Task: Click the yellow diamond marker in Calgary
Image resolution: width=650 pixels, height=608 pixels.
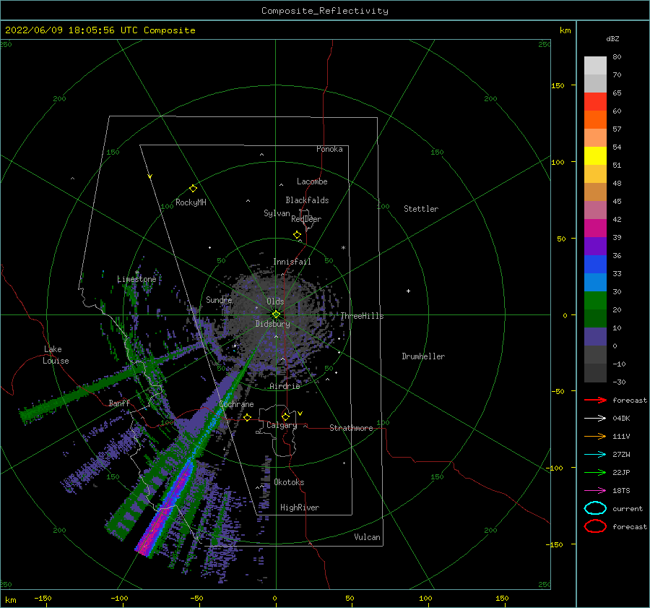Action: [x=285, y=416]
